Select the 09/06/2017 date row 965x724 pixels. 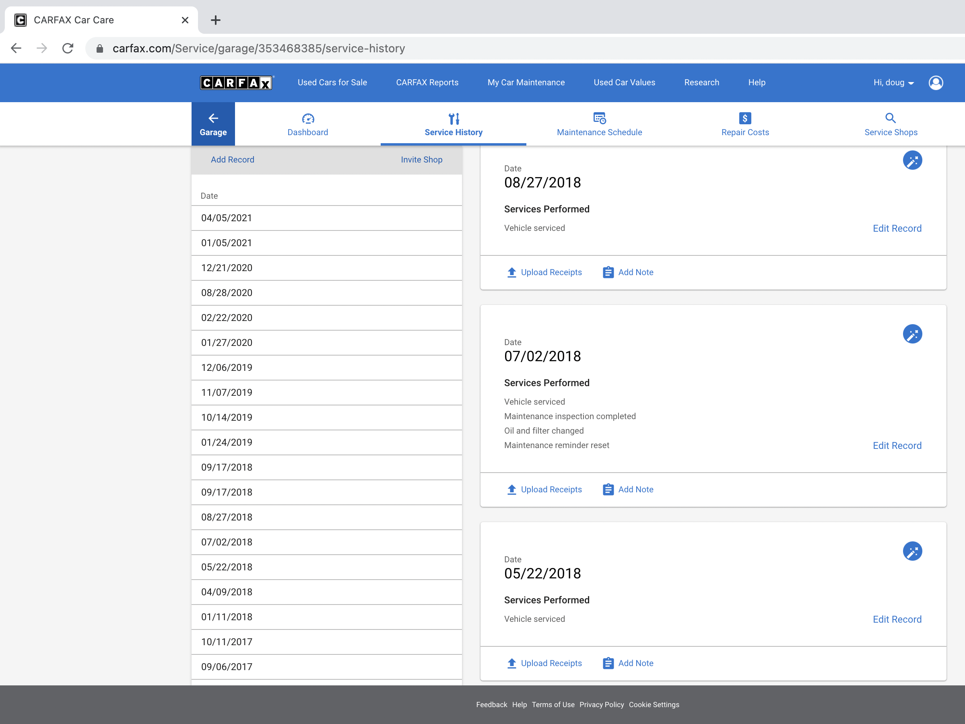[326, 666]
